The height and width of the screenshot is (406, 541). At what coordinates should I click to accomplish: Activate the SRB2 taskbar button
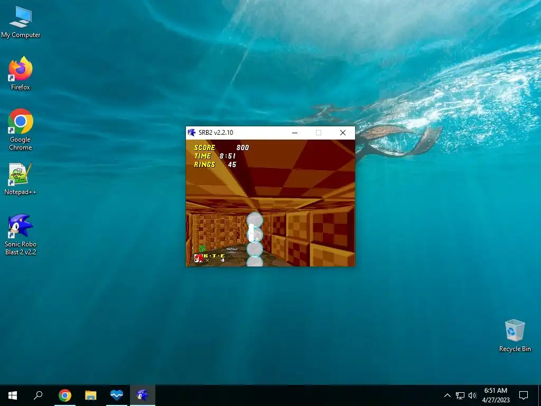pos(143,395)
